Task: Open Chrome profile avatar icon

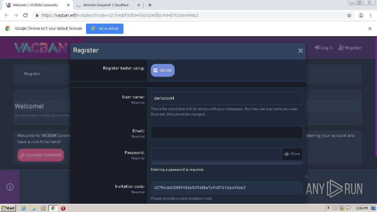Action: (361, 15)
